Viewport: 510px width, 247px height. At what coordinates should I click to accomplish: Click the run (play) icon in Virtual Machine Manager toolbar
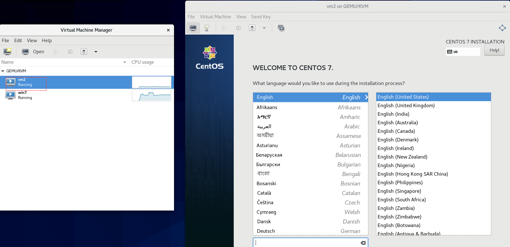56,52
